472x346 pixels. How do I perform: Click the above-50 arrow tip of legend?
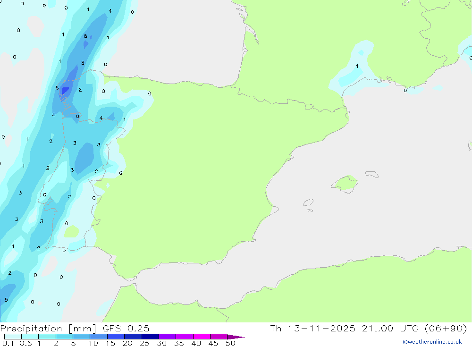[236, 337]
